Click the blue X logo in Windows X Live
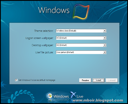128x104 pixels. (x=73, y=95)
